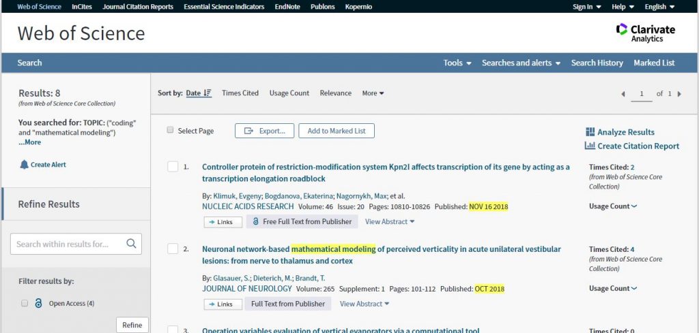
Task: Click the Analyze Results chart icon
Action: point(590,132)
